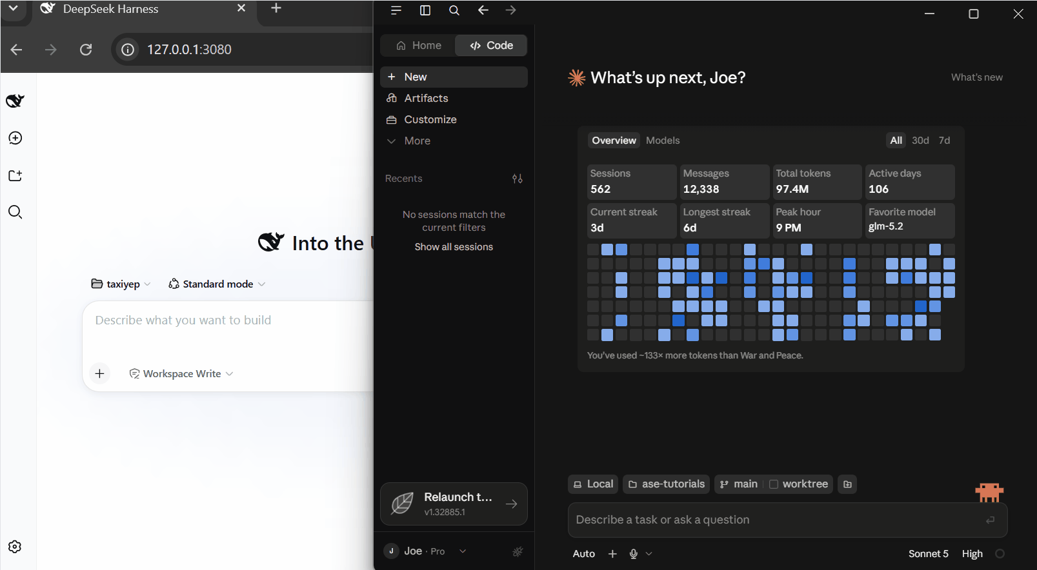Viewport: 1037px width, 570px height.
Task: Open the ase-tutorials folder selector
Action: click(x=666, y=484)
